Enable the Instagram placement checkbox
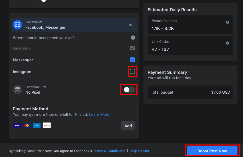Viewport: 243px width, 157px height. 132,71
